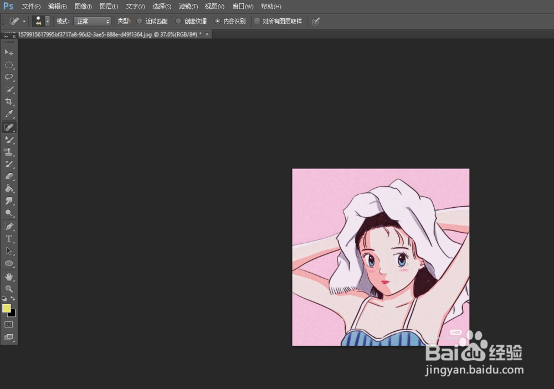Select the Eyedropper tool
Image resolution: width=554 pixels, height=389 pixels.
click(x=9, y=114)
